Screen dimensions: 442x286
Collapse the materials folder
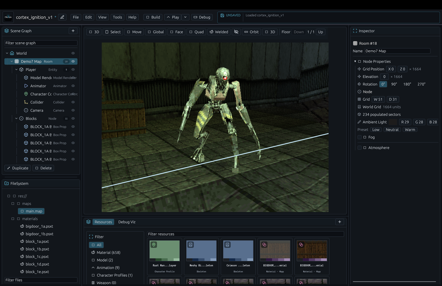(13, 219)
